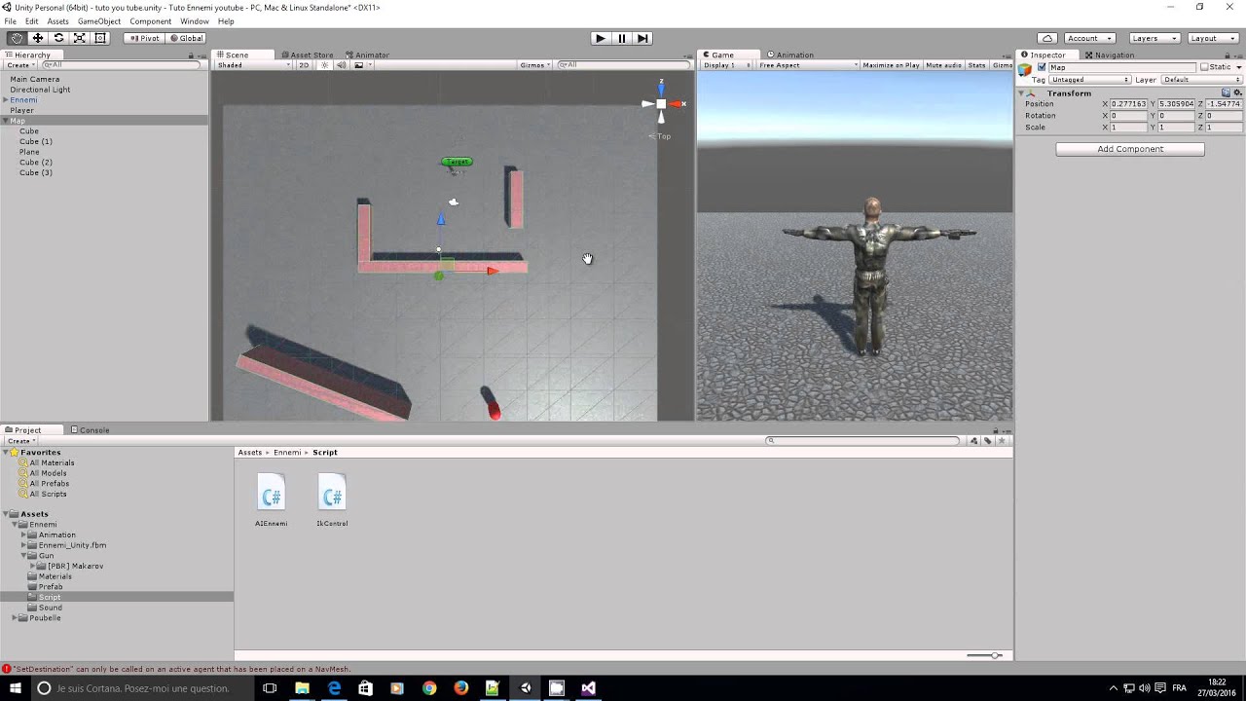Toggle Global handle rotation
The width and height of the screenshot is (1246, 701).
point(186,38)
